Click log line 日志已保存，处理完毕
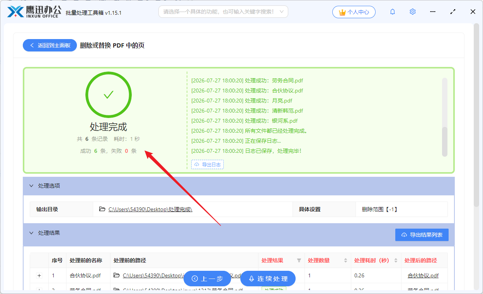Screen dimensions: 483x294 click(x=246, y=151)
